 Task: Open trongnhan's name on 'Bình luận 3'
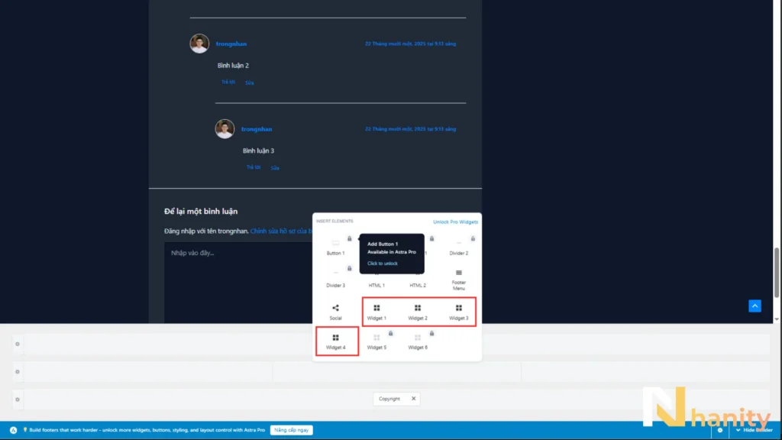[x=257, y=129]
